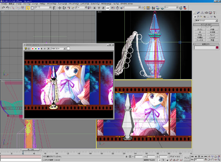Collapse the Object Type rollout
Image resolution: width=221 pixels, height=162 pixels.
pos(206,24)
